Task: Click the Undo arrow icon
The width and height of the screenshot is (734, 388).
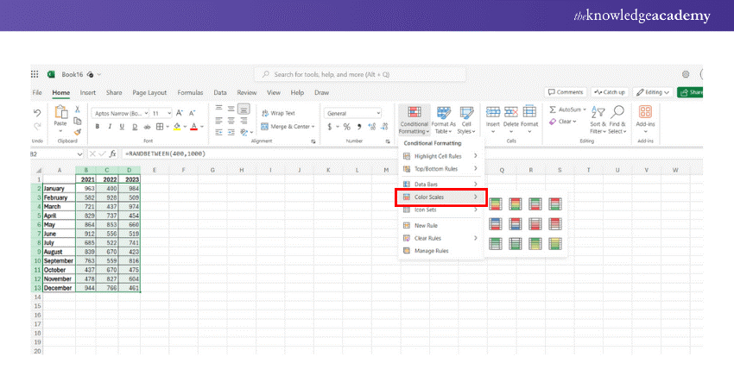Action: pyautogui.click(x=36, y=113)
